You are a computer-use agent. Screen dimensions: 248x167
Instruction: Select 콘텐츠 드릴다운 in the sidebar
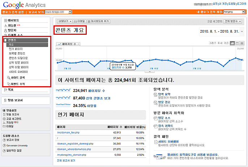[19, 58]
